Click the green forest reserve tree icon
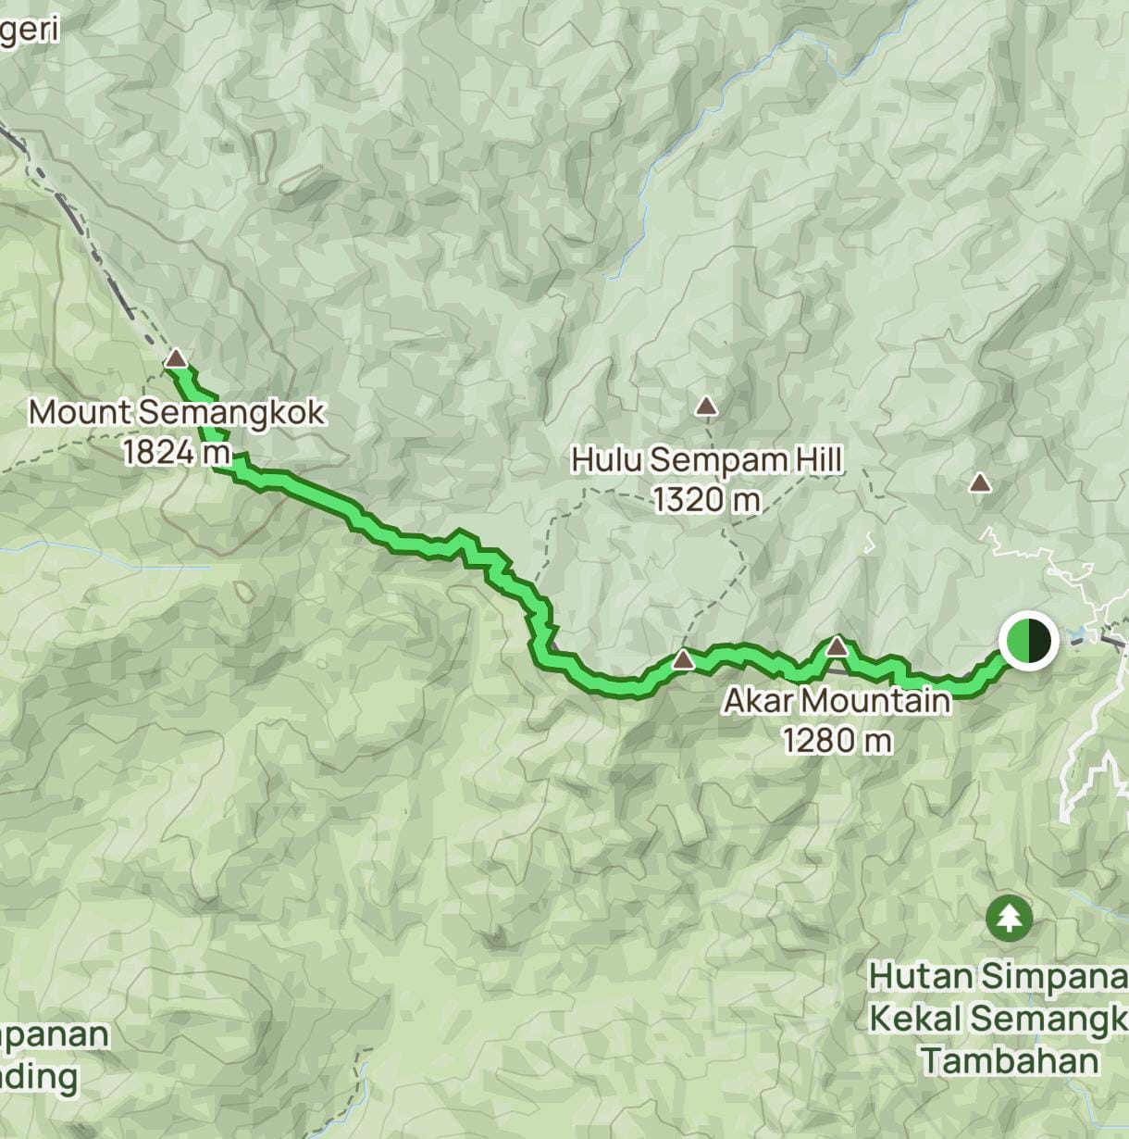The width and height of the screenshot is (1129, 1139). (1009, 918)
